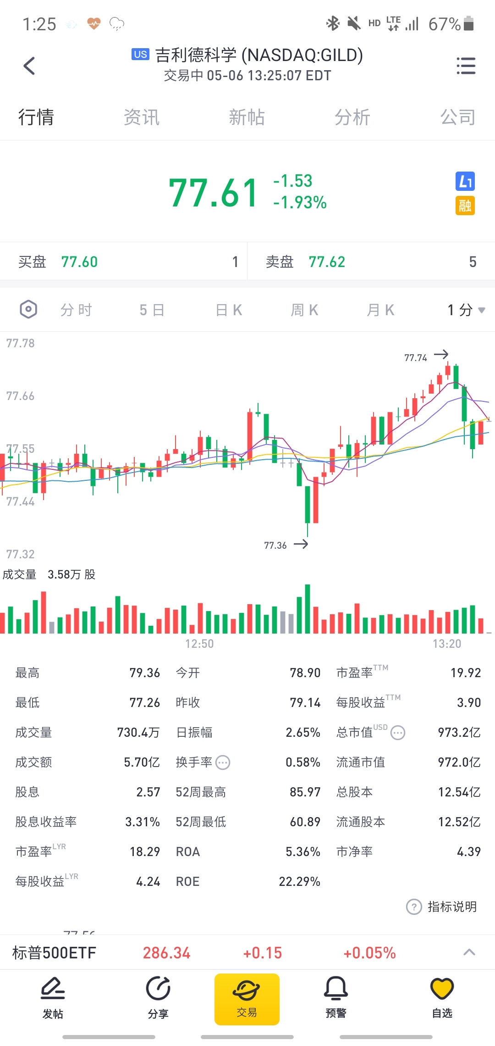This screenshot has height=1046, width=495.
Task: Tap the back arrow icon
Action: coord(29,66)
